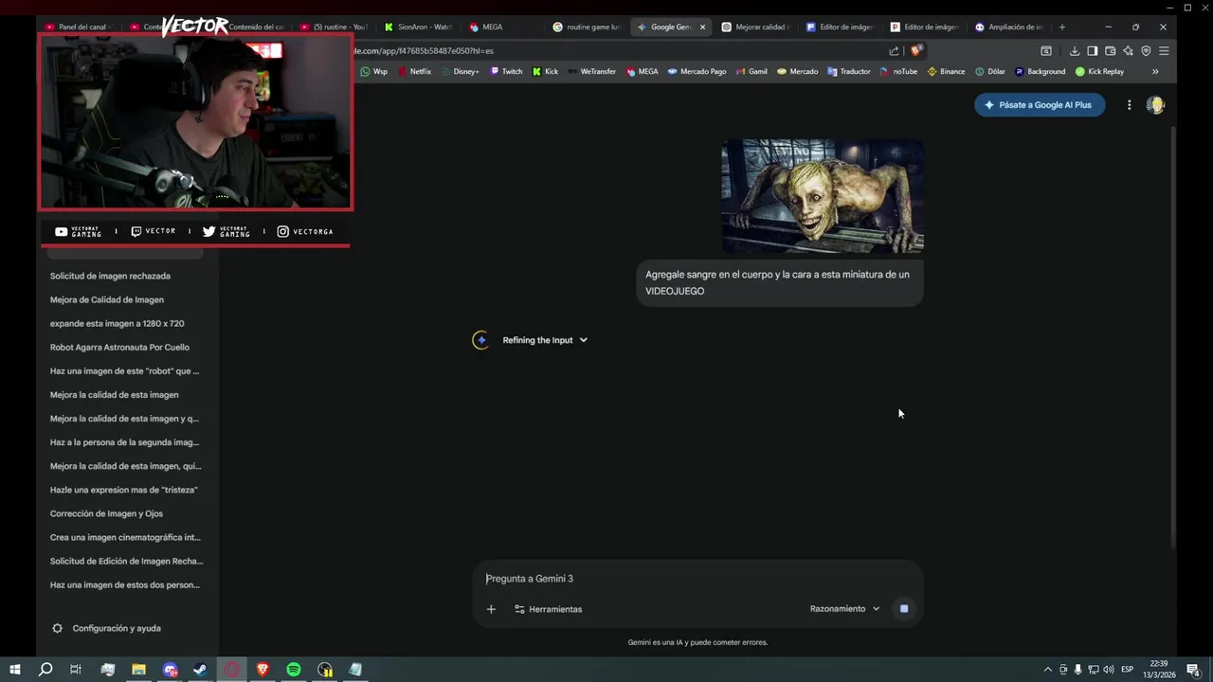Open the Herramientas tools menu
Image resolution: width=1213 pixels, height=682 pixels.
click(x=548, y=609)
